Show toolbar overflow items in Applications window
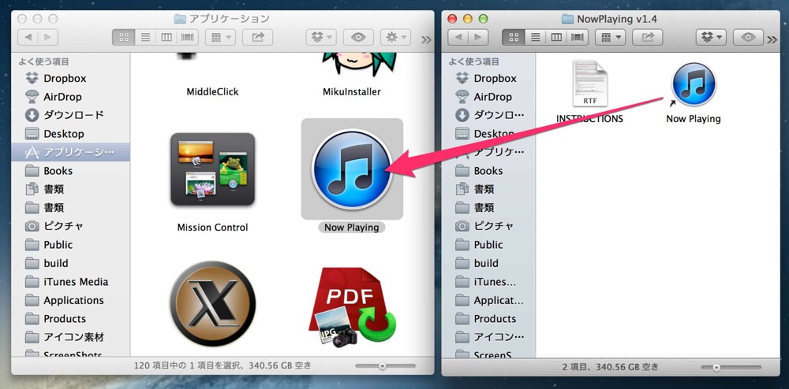789x389 pixels. pyautogui.click(x=426, y=39)
